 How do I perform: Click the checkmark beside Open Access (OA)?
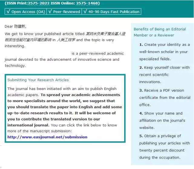[x=8, y=12]
